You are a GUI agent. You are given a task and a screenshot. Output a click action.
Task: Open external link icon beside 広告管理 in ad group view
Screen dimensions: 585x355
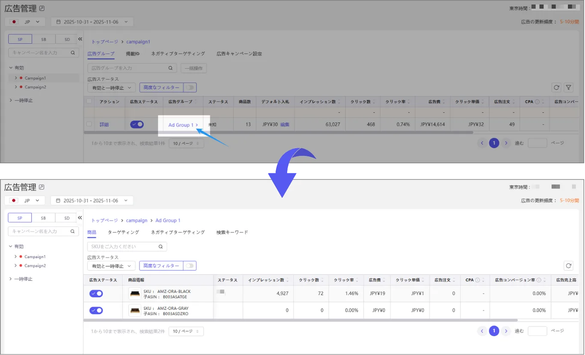point(42,8)
